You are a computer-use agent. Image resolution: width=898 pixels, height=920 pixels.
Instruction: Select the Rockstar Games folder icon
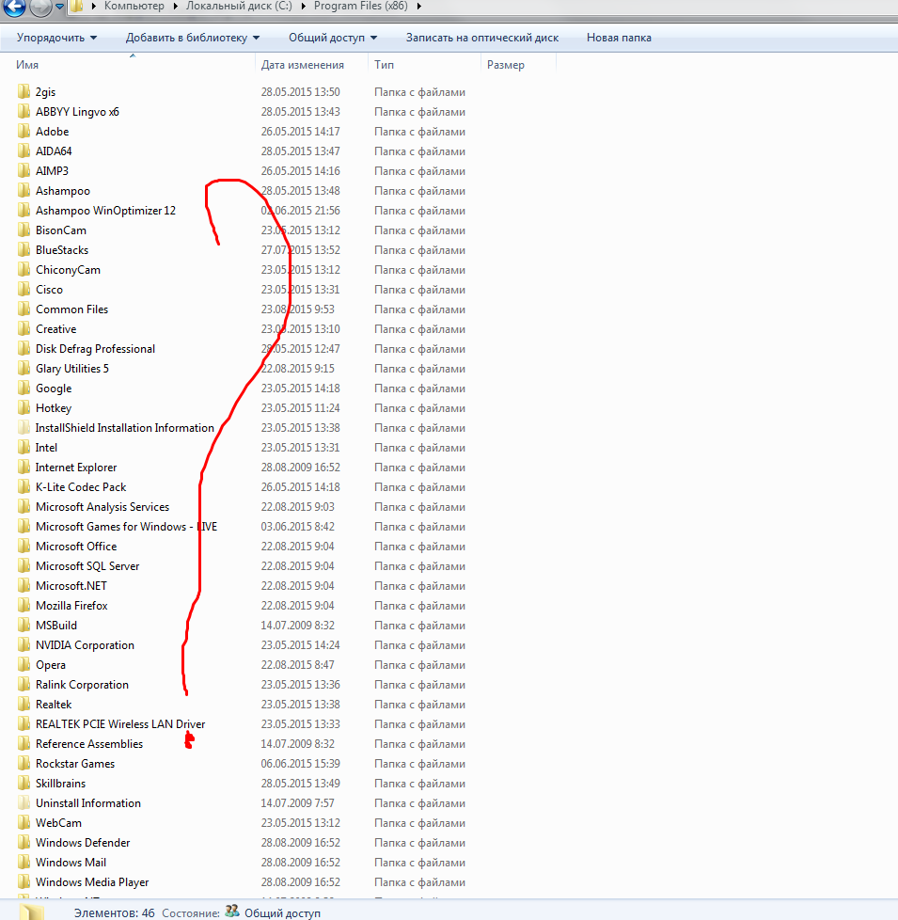24,763
